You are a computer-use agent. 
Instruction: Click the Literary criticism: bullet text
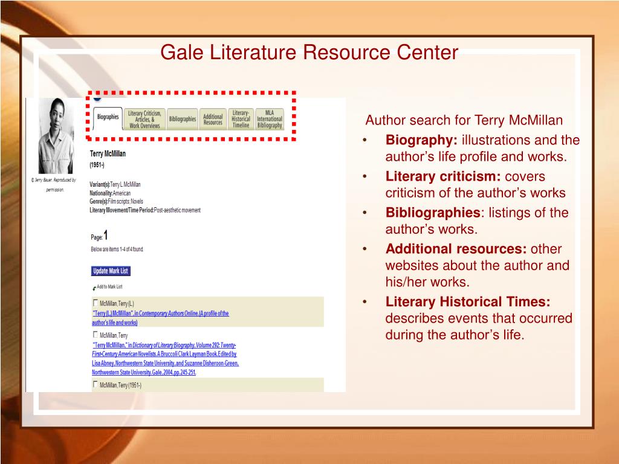(475, 185)
